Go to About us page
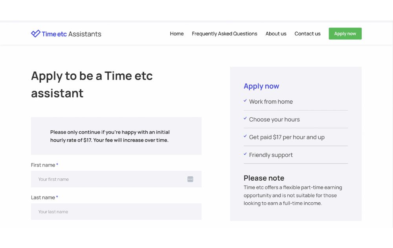This screenshot has width=393, height=248. (276, 33)
